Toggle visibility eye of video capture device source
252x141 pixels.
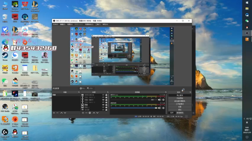103,95
